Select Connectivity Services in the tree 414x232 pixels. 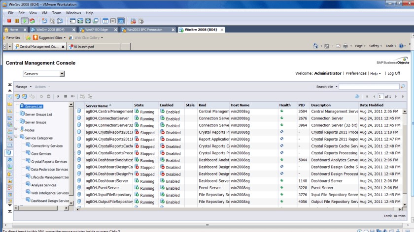[47, 146]
